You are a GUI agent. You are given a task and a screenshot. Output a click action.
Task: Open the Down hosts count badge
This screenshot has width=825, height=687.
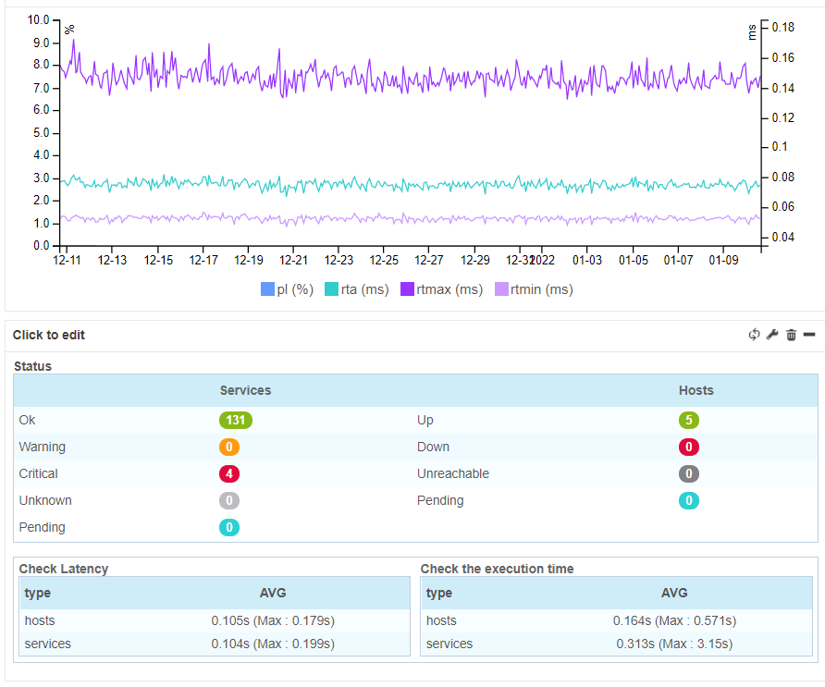(x=689, y=448)
